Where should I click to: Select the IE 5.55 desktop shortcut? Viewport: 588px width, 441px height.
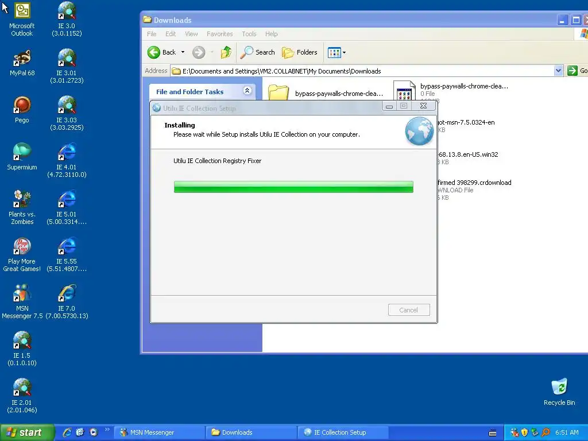67,255
